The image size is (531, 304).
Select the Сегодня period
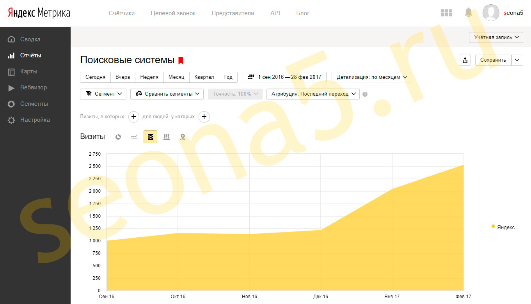click(x=95, y=77)
